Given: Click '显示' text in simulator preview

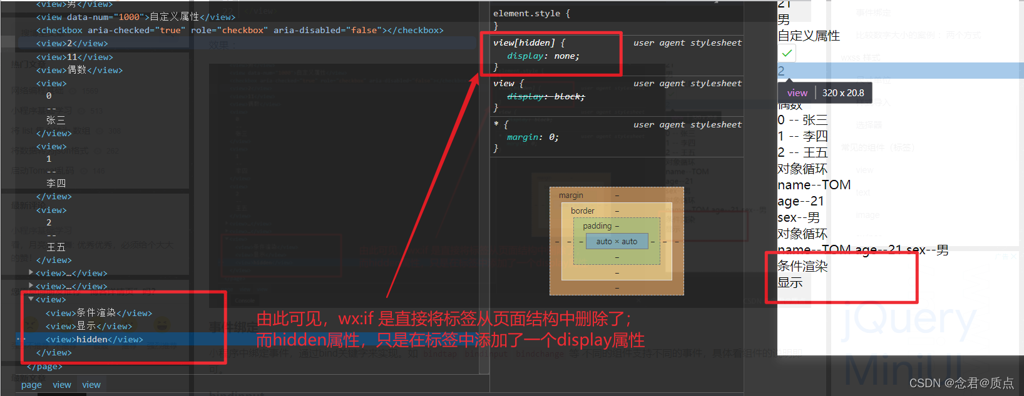Looking at the screenshot, I should point(790,282).
